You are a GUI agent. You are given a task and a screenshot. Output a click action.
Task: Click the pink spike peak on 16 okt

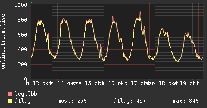(x=113, y=16)
